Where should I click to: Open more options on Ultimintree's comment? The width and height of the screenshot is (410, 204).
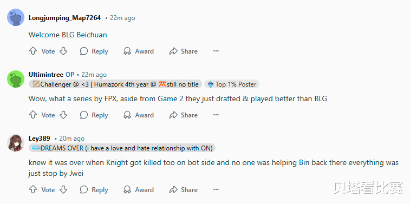(216, 115)
